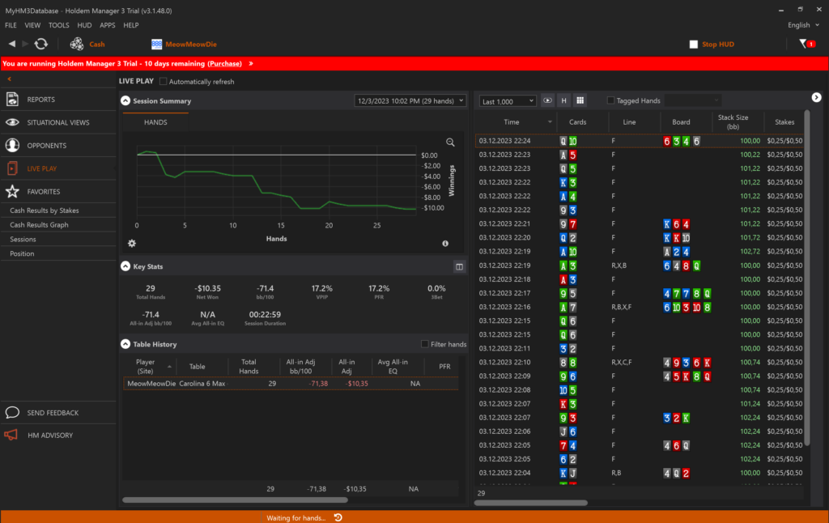The image size is (829, 523).
Task: Click the HM Advisory megaphone icon
Action: coord(11,436)
